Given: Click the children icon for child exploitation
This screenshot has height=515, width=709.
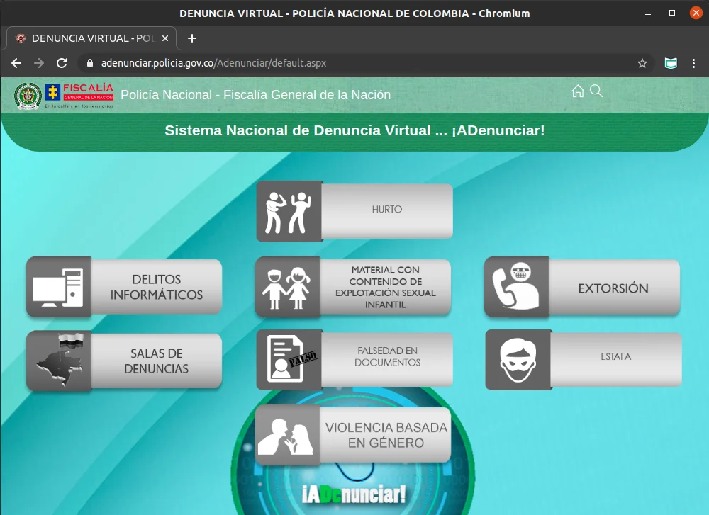Looking at the screenshot, I should click(288, 287).
